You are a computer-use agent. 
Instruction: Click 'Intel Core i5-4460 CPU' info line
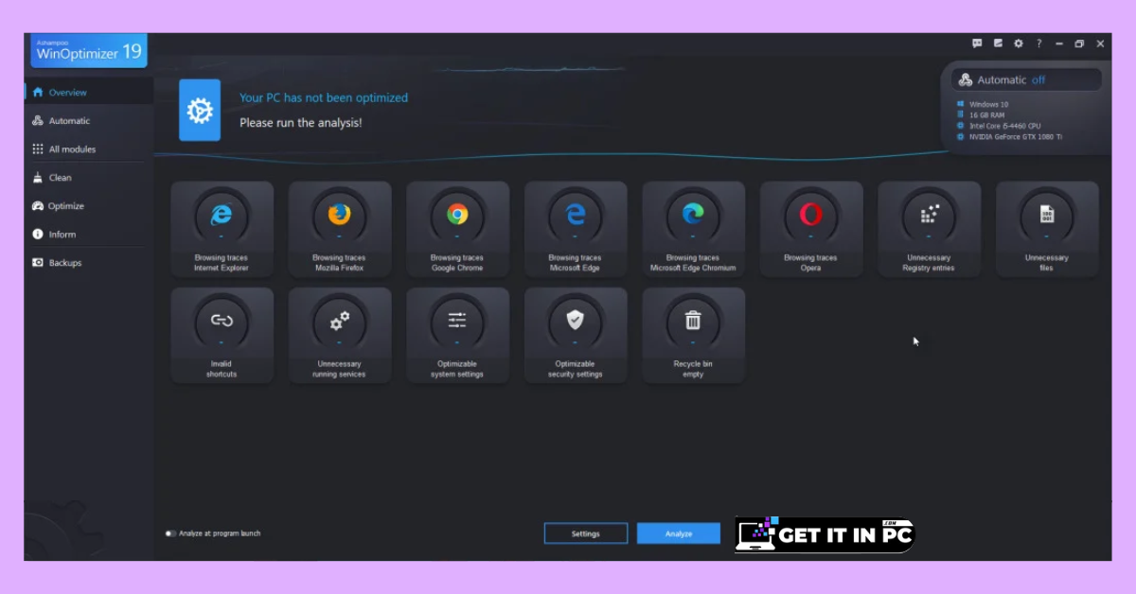coord(1004,126)
